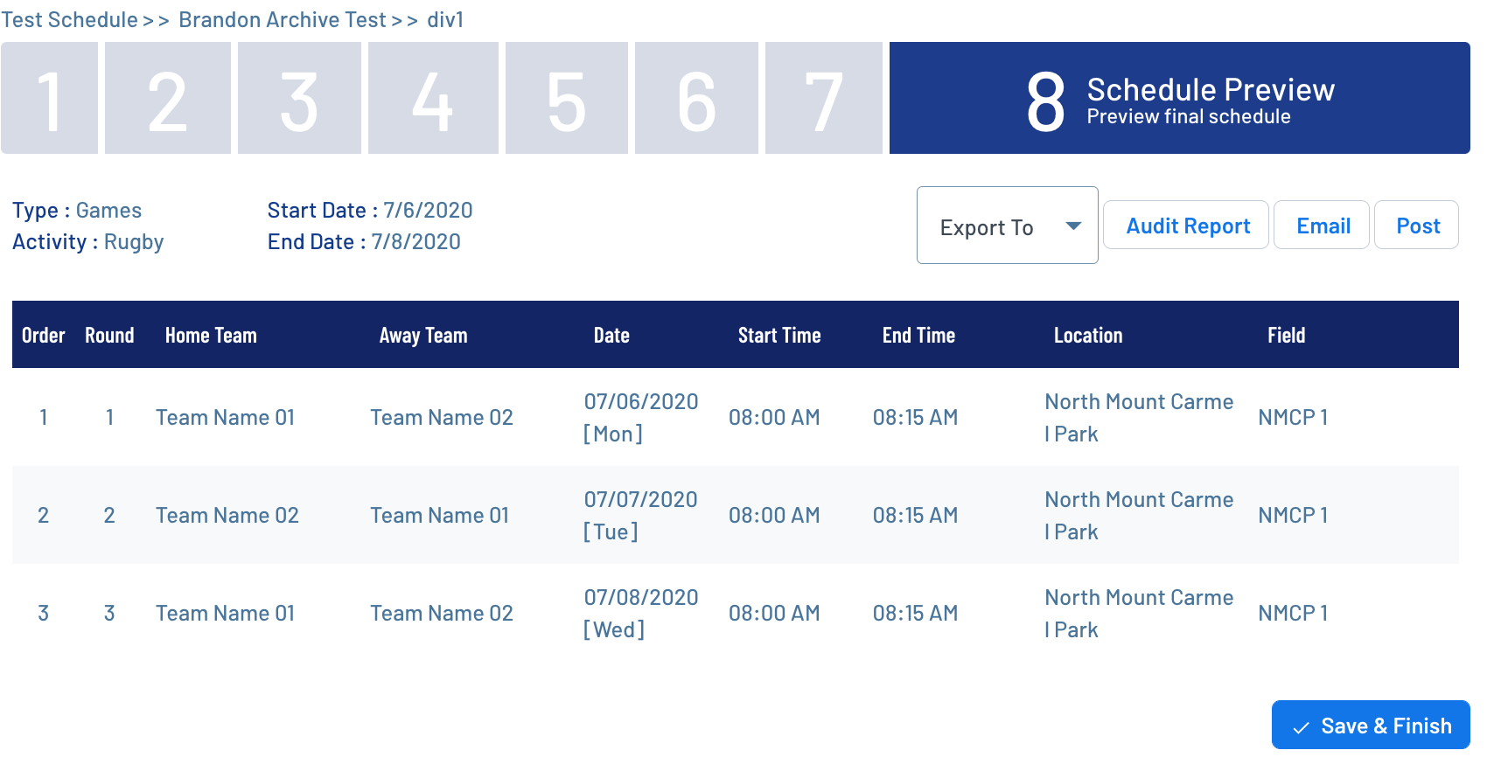This screenshot has width=1487, height=764.
Task: Return to wizard step 7
Action: [823, 98]
